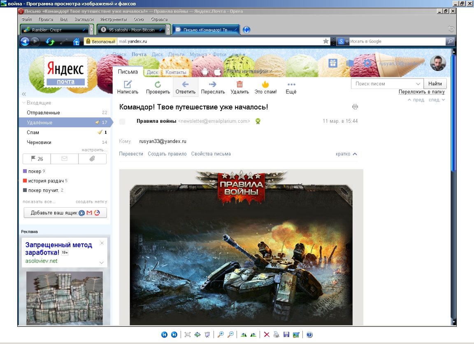Click Opera forward arrow button
The width and height of the screenshot is (474, 344).
(35, 41)
